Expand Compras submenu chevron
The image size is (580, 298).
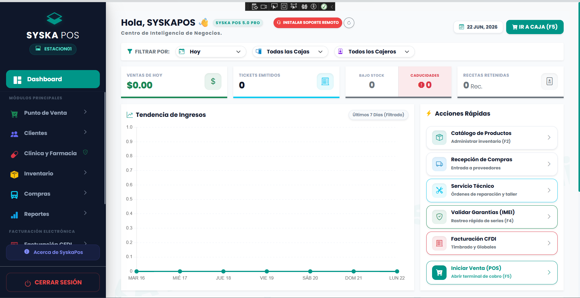[85, 193]
